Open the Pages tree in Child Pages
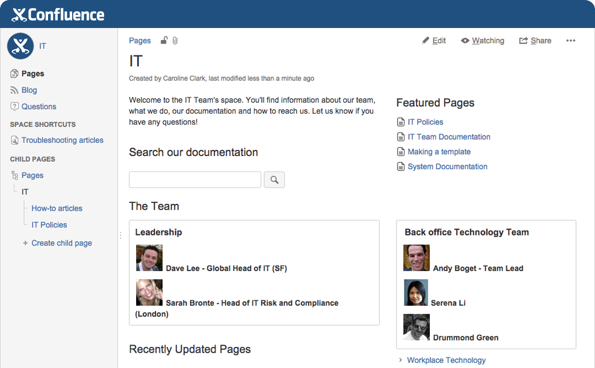The image size is (595, 368). point(32,175)
